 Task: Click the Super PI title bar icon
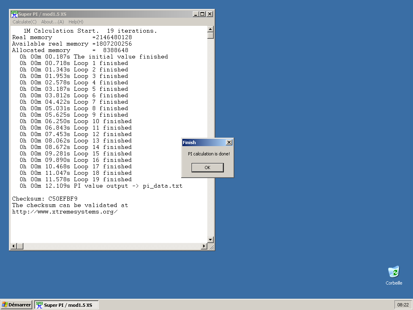pos(14,14)
